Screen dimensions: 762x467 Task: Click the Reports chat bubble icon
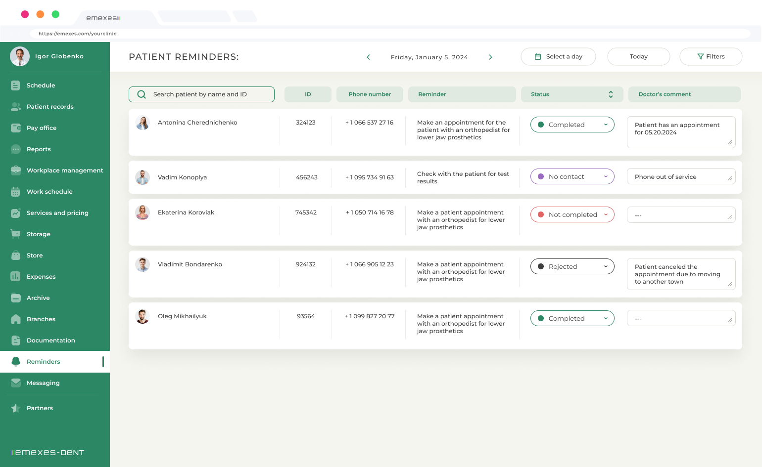tap(15, 149)
